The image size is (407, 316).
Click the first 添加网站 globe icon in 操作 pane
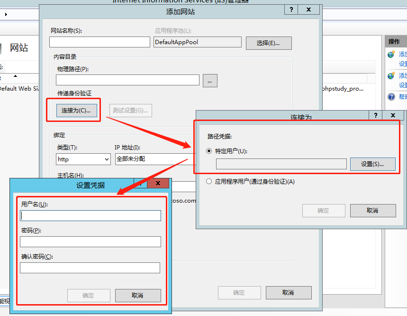coord(390,55)
